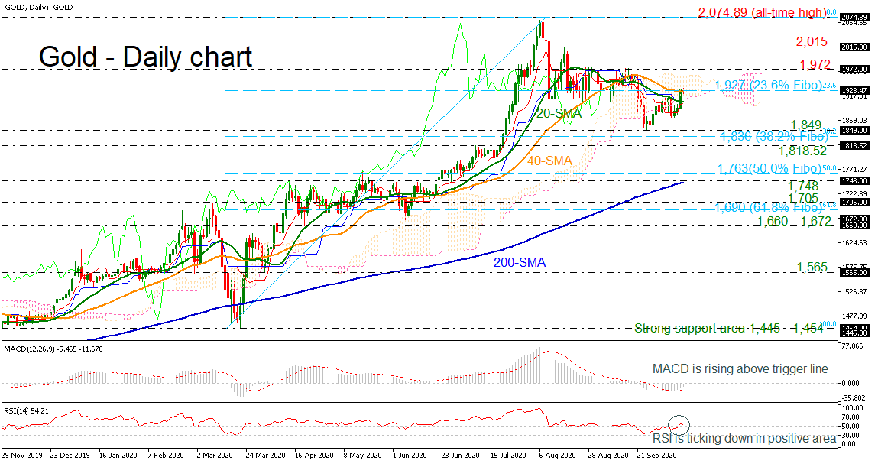
Task: Select the 2,015 resistance label
Action: [812, 42]
